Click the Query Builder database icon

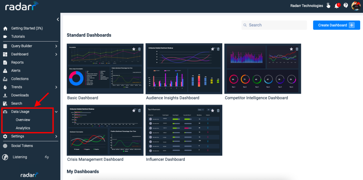click(5, 46)
